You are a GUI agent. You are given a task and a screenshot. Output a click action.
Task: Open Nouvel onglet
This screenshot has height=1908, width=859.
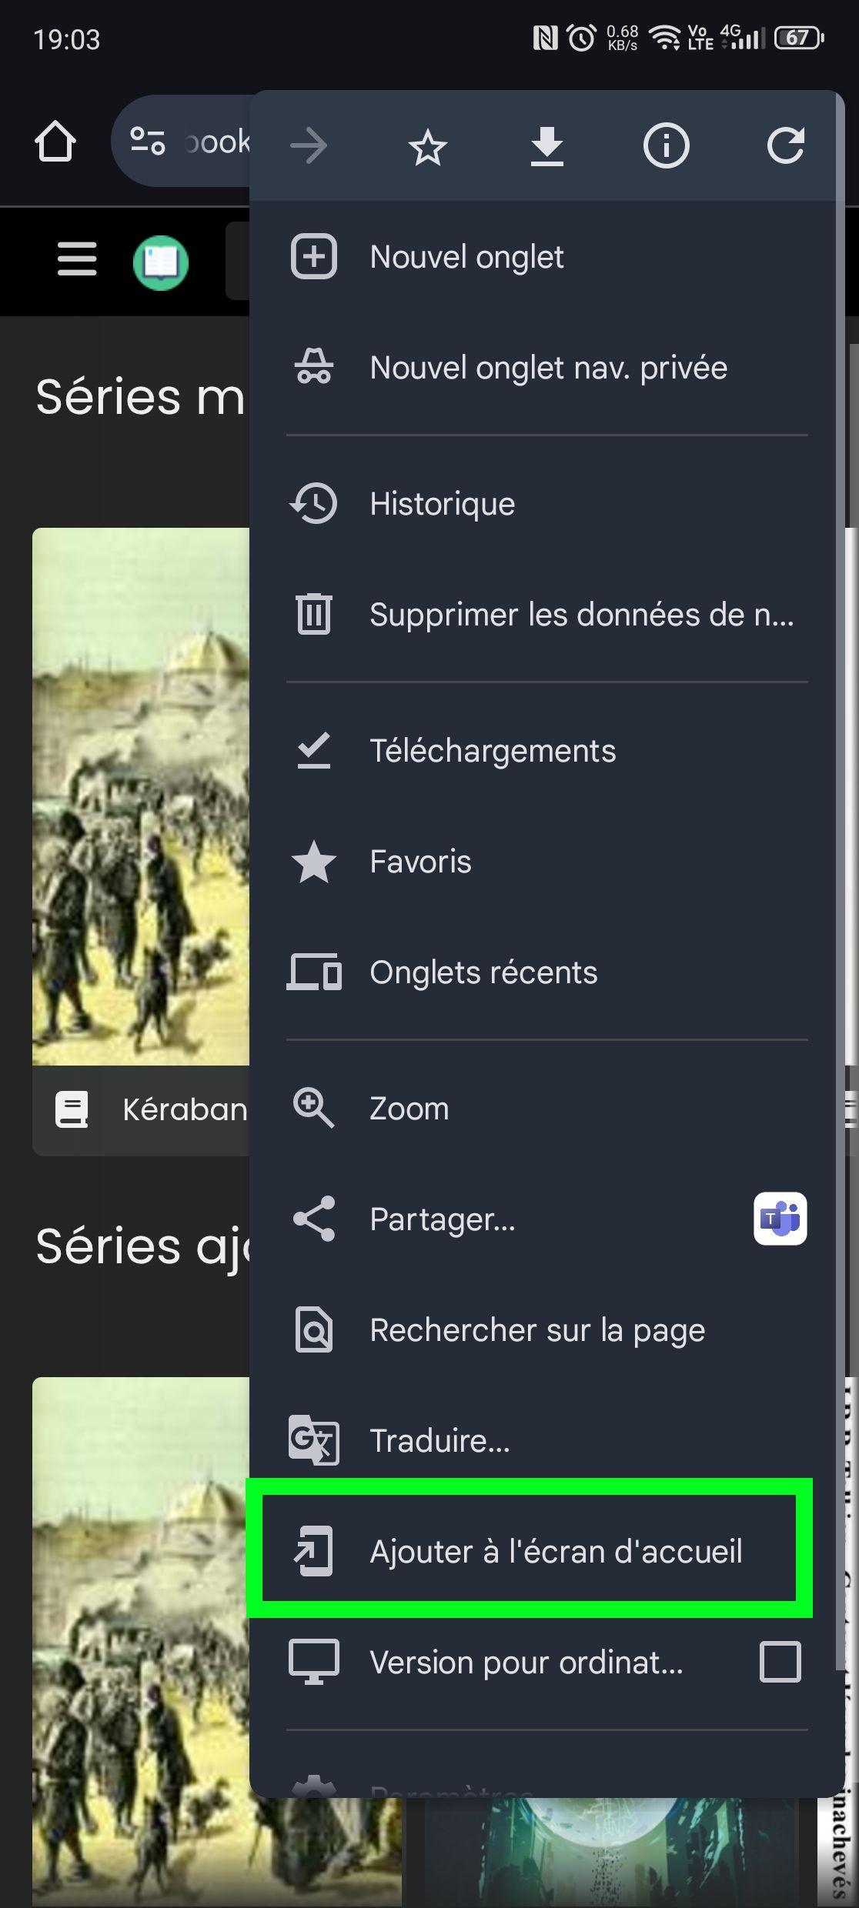tap(466, 257)
